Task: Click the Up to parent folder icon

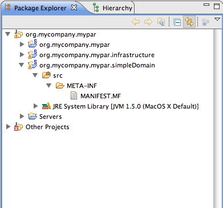Action: point(161,22)
